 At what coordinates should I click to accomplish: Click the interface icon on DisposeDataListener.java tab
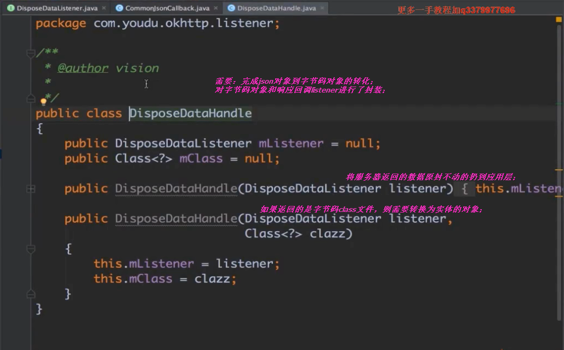[10, 8]
